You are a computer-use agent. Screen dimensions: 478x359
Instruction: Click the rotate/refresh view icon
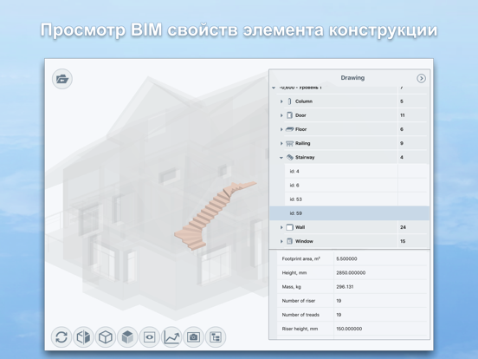pos(61,337)
